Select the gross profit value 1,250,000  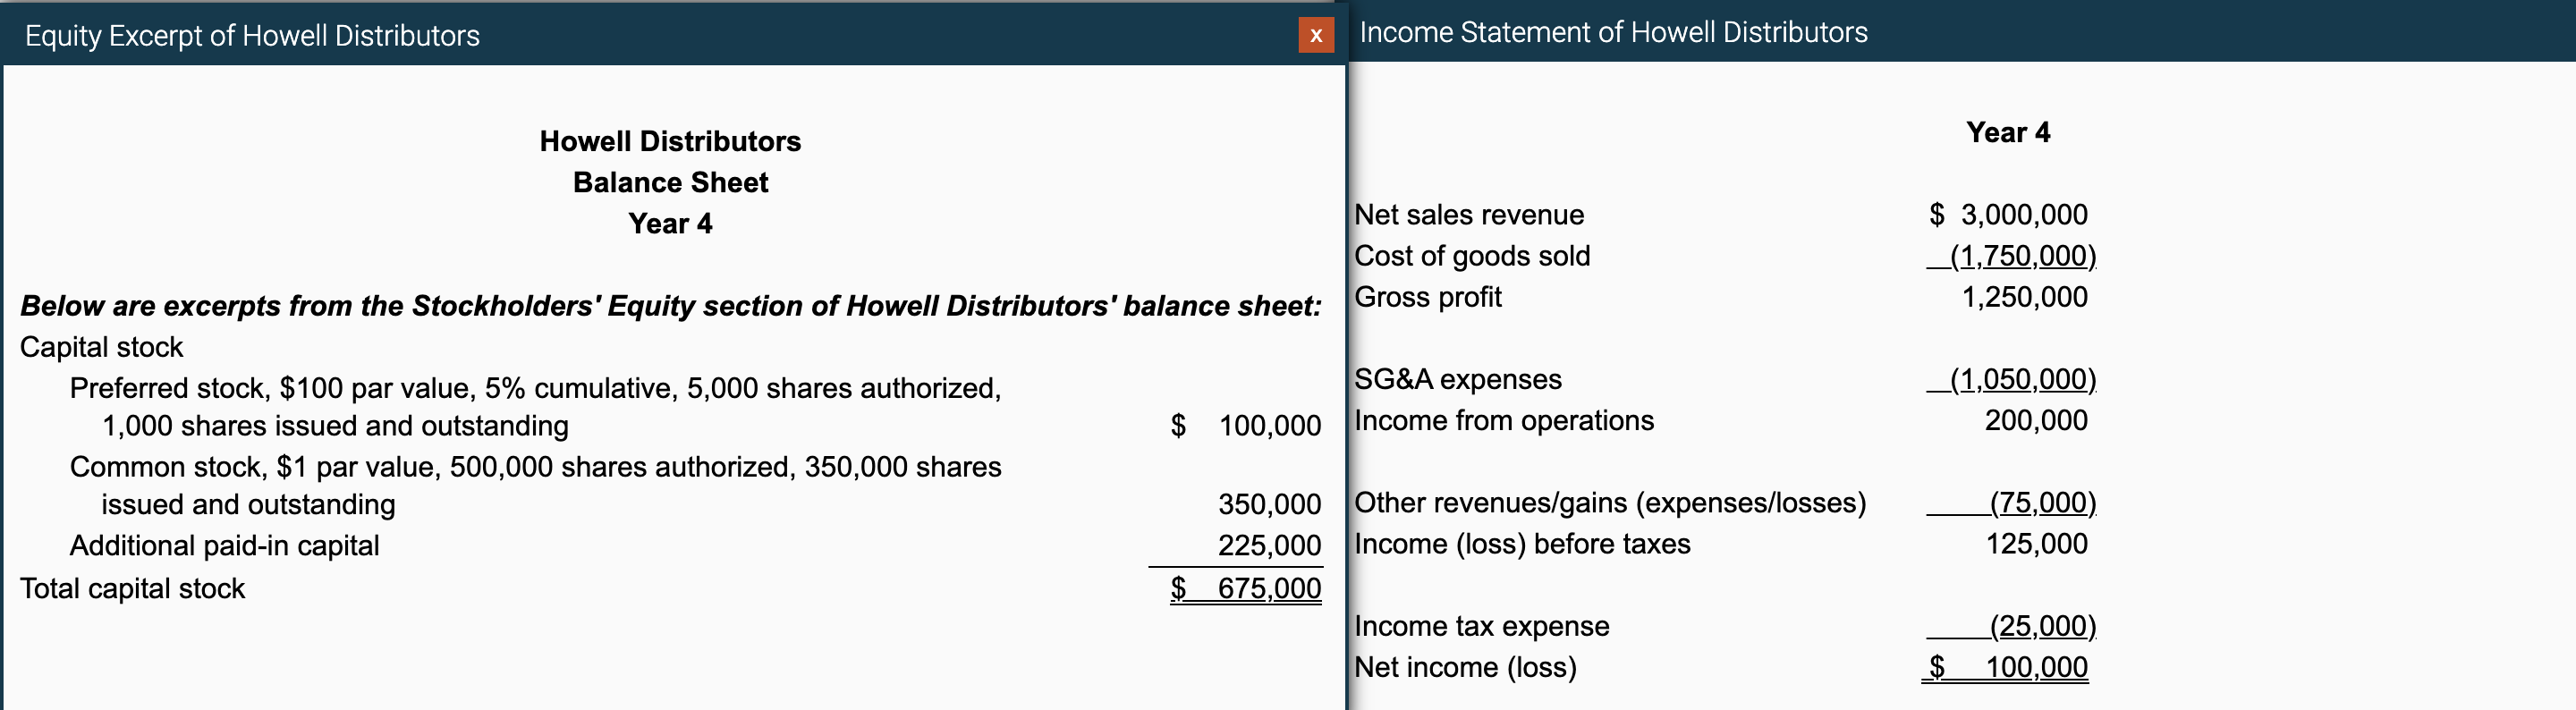tap(2024, 297)
